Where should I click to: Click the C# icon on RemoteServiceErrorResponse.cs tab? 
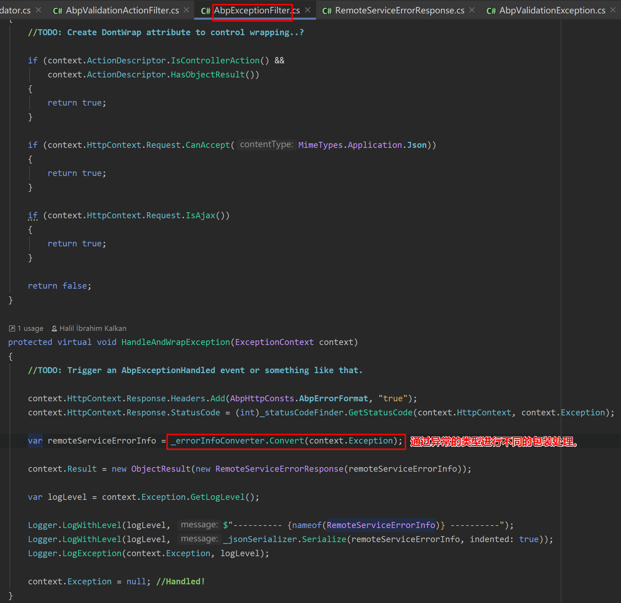click(x=327, y=10)
